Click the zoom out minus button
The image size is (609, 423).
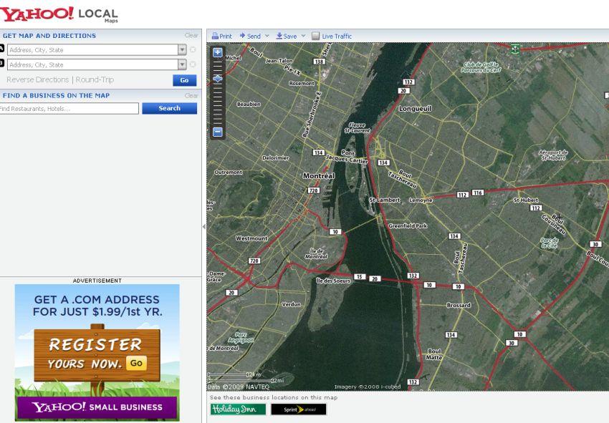[x=218, y=132]
